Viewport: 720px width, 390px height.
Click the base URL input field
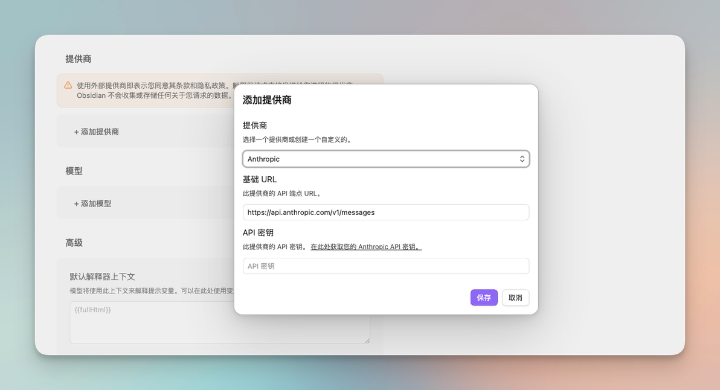(x=386, y=213)
